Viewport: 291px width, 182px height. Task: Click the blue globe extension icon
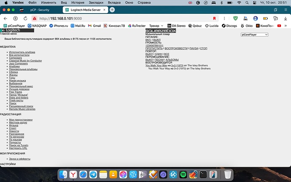click(x=256, y=19)
